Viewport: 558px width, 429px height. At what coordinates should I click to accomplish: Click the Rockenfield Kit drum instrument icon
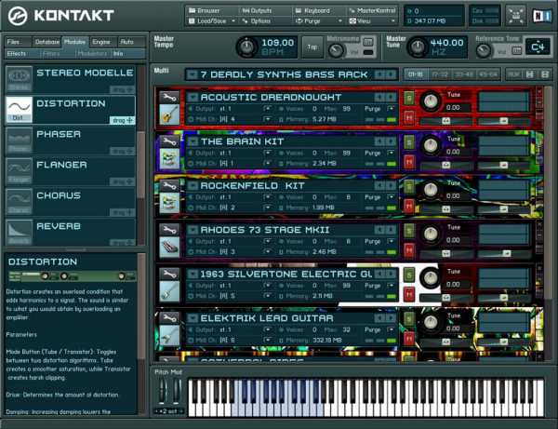coord(169,203)
